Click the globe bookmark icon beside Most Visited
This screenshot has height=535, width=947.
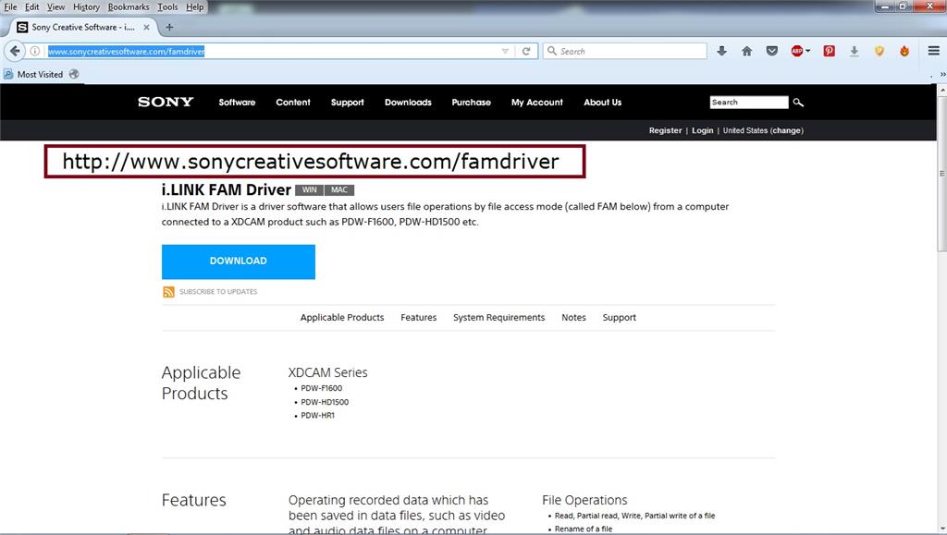pos(74,74)
